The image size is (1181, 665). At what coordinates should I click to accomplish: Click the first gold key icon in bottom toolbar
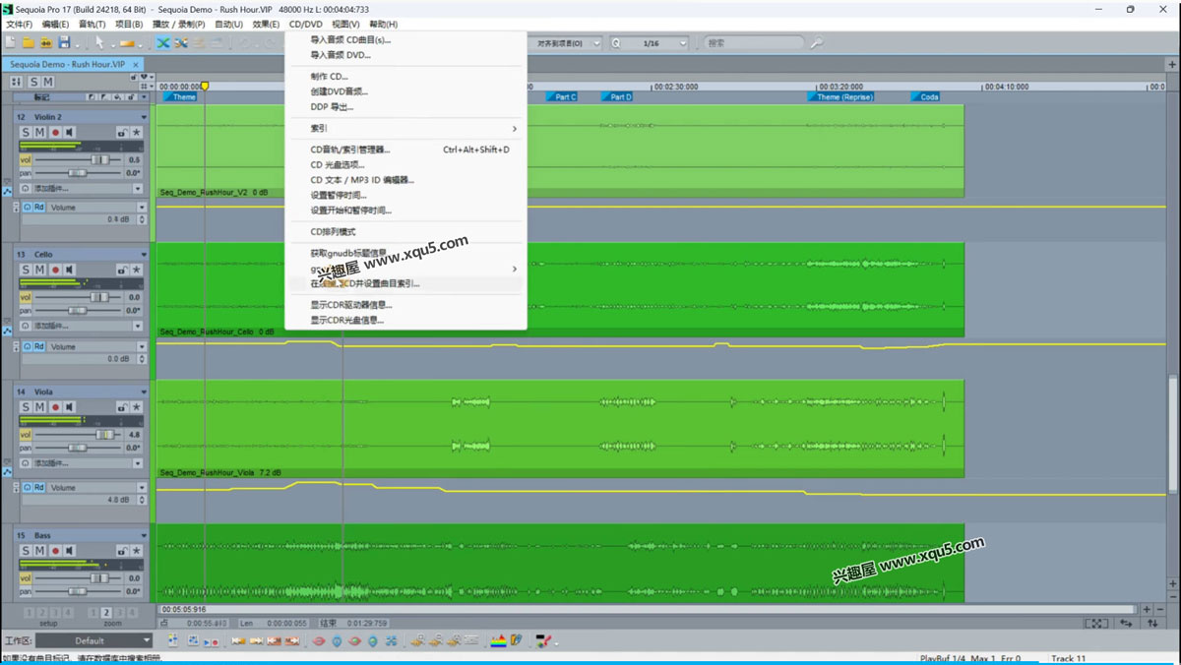(x=417, y=641)
